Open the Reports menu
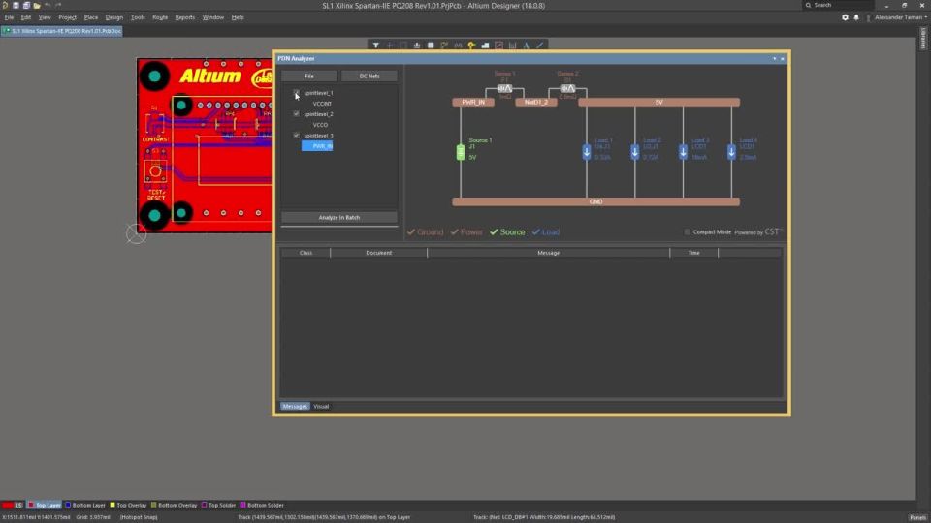Image resolution: width=931 pixels, height=523 pixels. coord(184,17)
